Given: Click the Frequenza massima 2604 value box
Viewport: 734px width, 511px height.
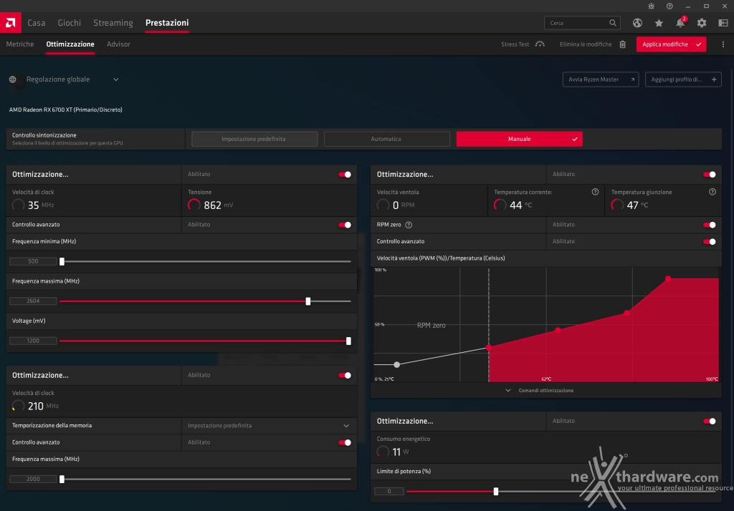Looking at the screenshot, I should click(33, 301).
